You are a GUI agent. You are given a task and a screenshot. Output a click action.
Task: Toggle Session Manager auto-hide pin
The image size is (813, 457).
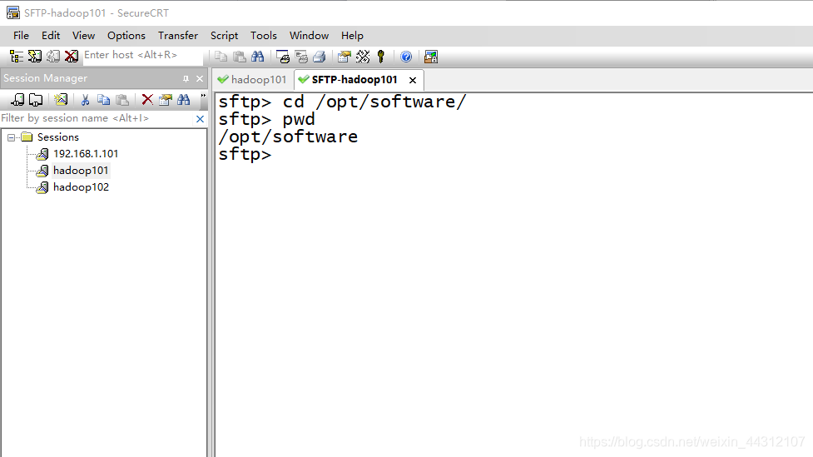pos(186,79)
